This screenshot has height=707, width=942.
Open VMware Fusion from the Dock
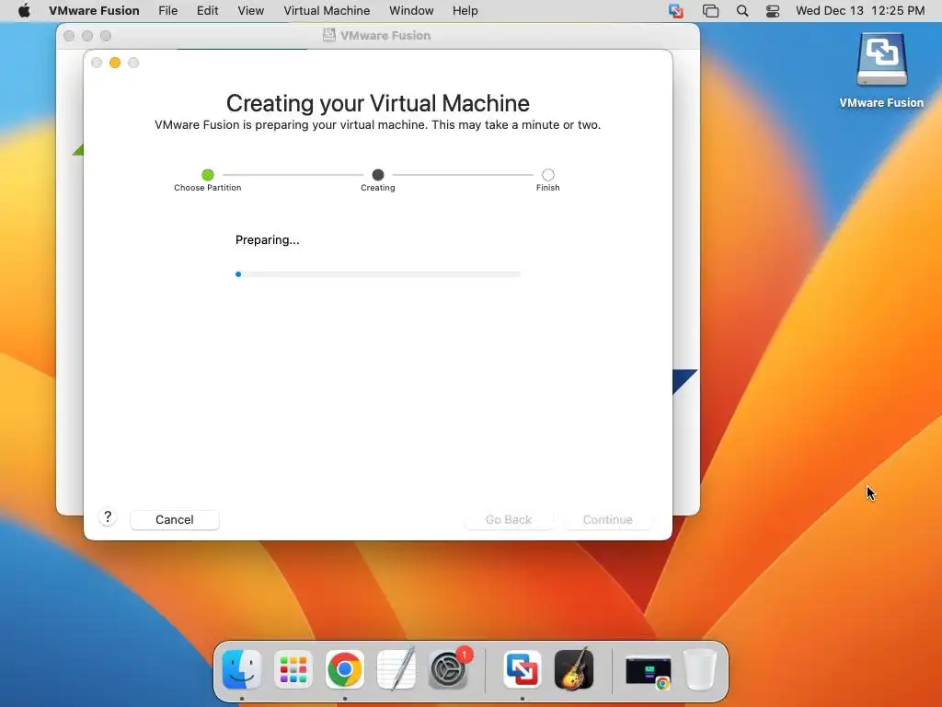point(523,669)
